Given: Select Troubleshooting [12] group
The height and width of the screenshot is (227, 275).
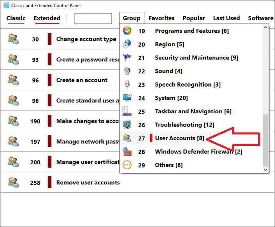Looking at the screenshot, I should (185, 125).
